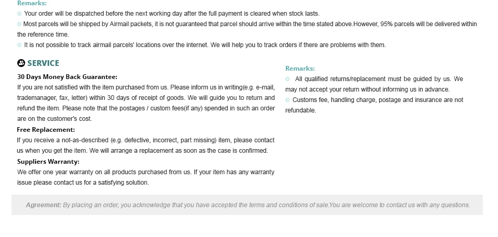Click the 'If you receive a not-as-described' paragraph
This screenshot has height=237, width=498.
[146, 145]
